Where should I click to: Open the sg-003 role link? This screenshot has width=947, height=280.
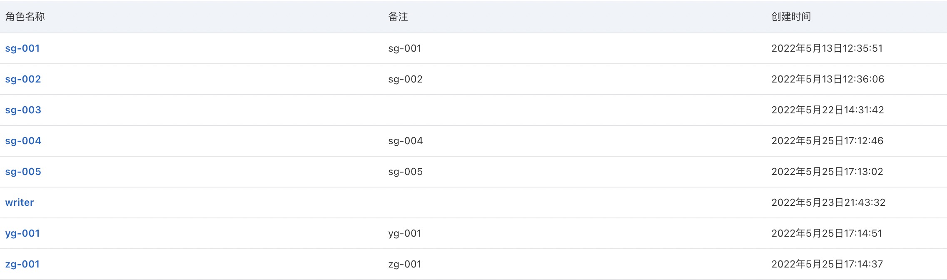tap(23, 110)
